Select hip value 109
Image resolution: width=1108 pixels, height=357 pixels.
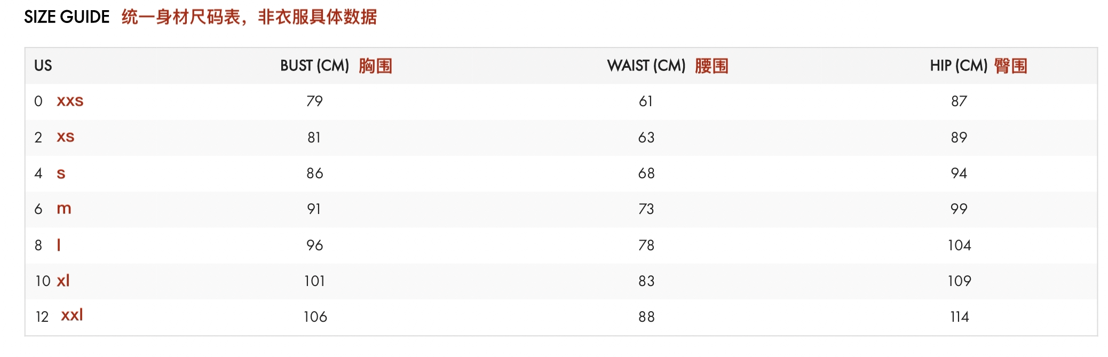(x=960, y=281)
